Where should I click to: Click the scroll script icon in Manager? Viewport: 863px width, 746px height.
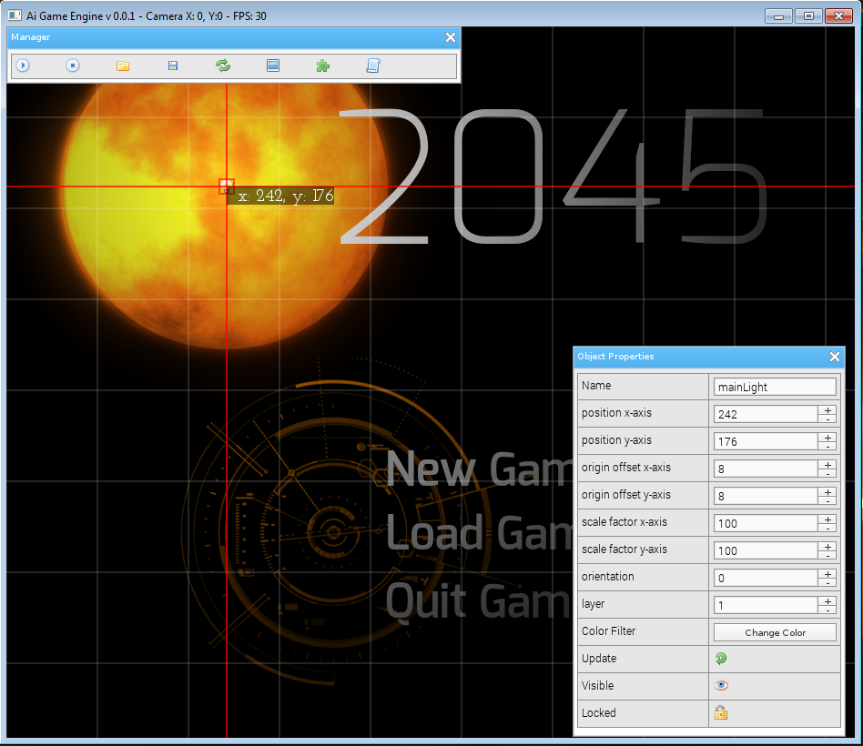(372, 66)
